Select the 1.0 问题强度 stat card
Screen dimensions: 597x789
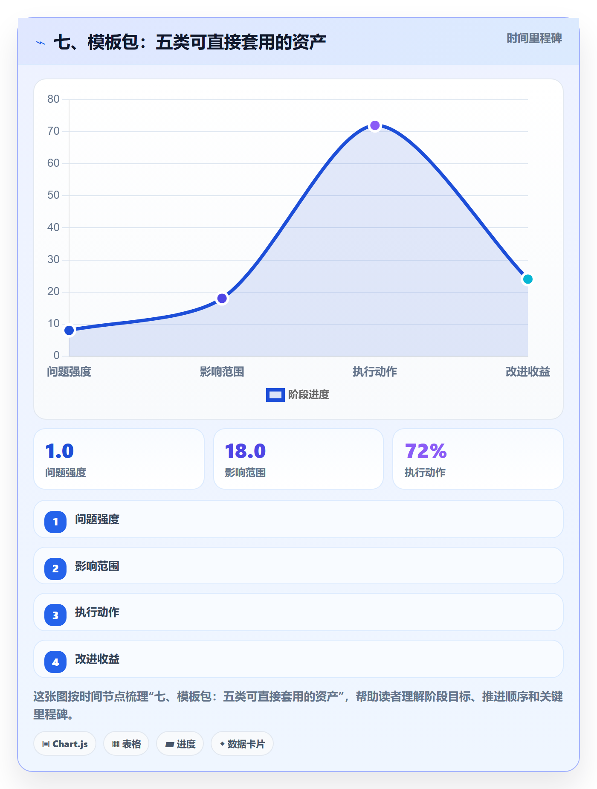pos(119,459)
